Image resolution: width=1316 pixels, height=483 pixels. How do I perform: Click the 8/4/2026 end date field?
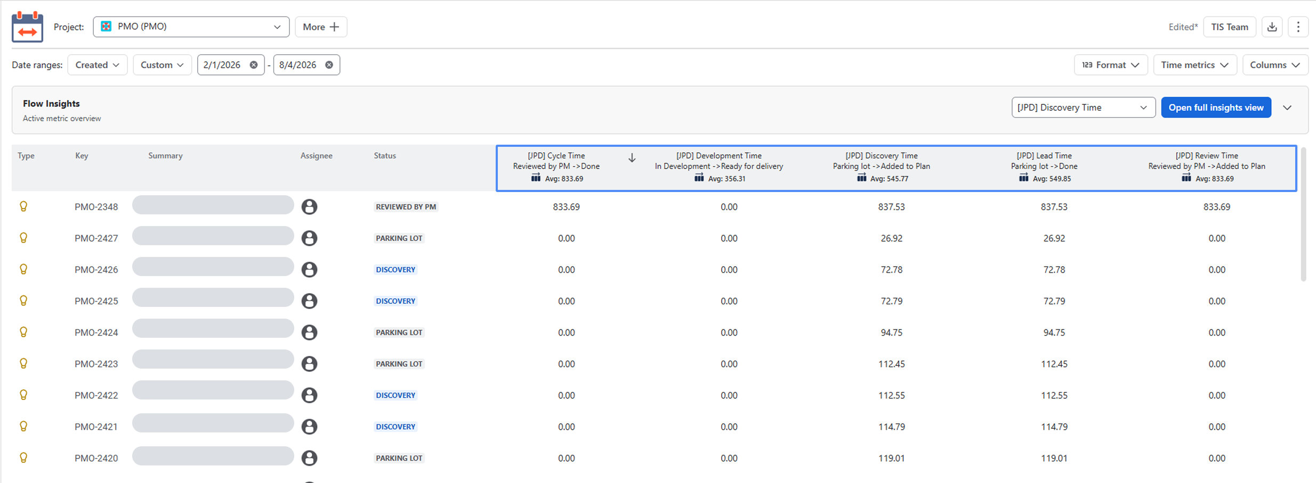[306, 65]
